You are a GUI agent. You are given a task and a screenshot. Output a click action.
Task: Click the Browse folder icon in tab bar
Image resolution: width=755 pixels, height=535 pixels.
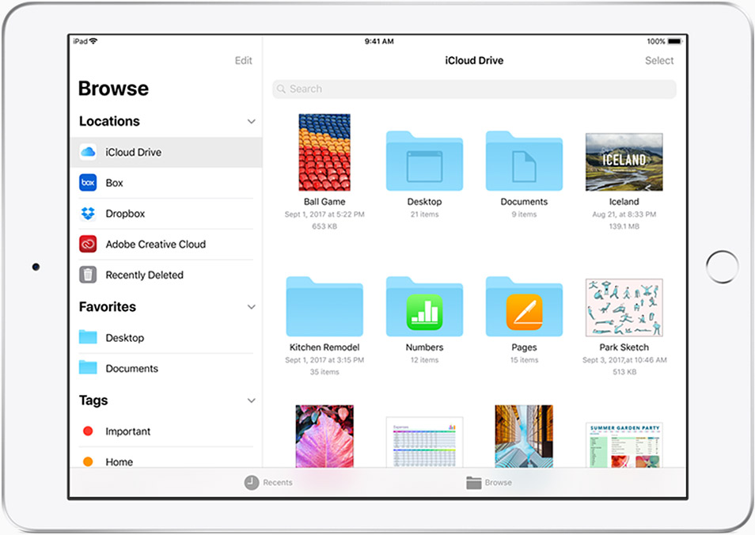click(x=474, y=483)
